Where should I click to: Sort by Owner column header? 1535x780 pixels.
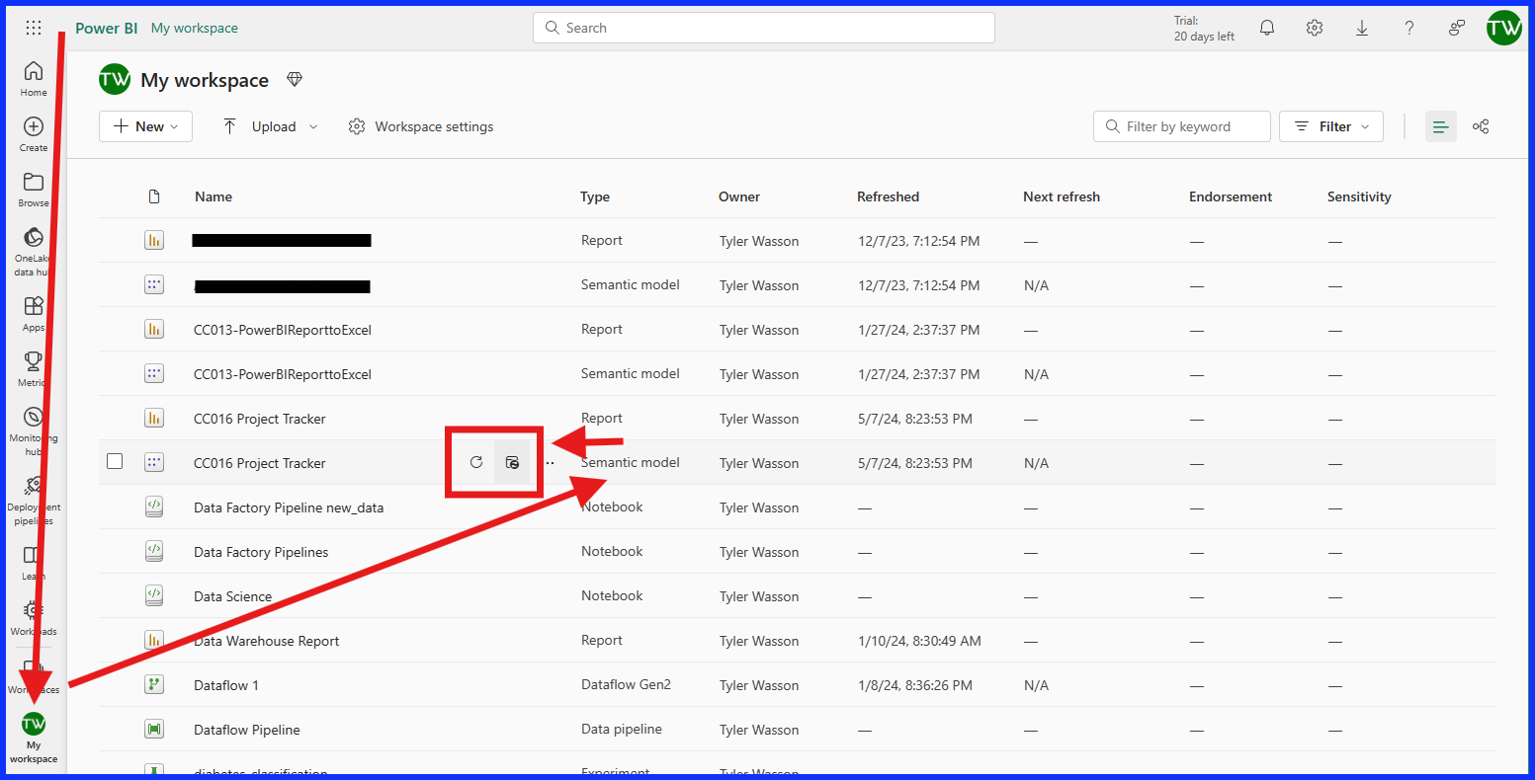tap(739, 196)
